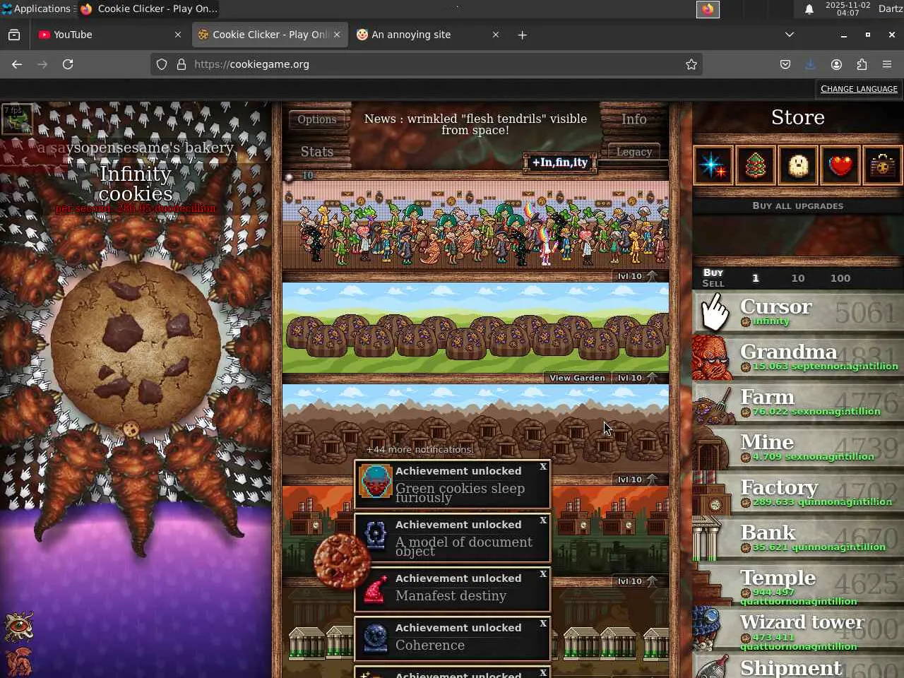Show site security lock information

coord(182,64)
